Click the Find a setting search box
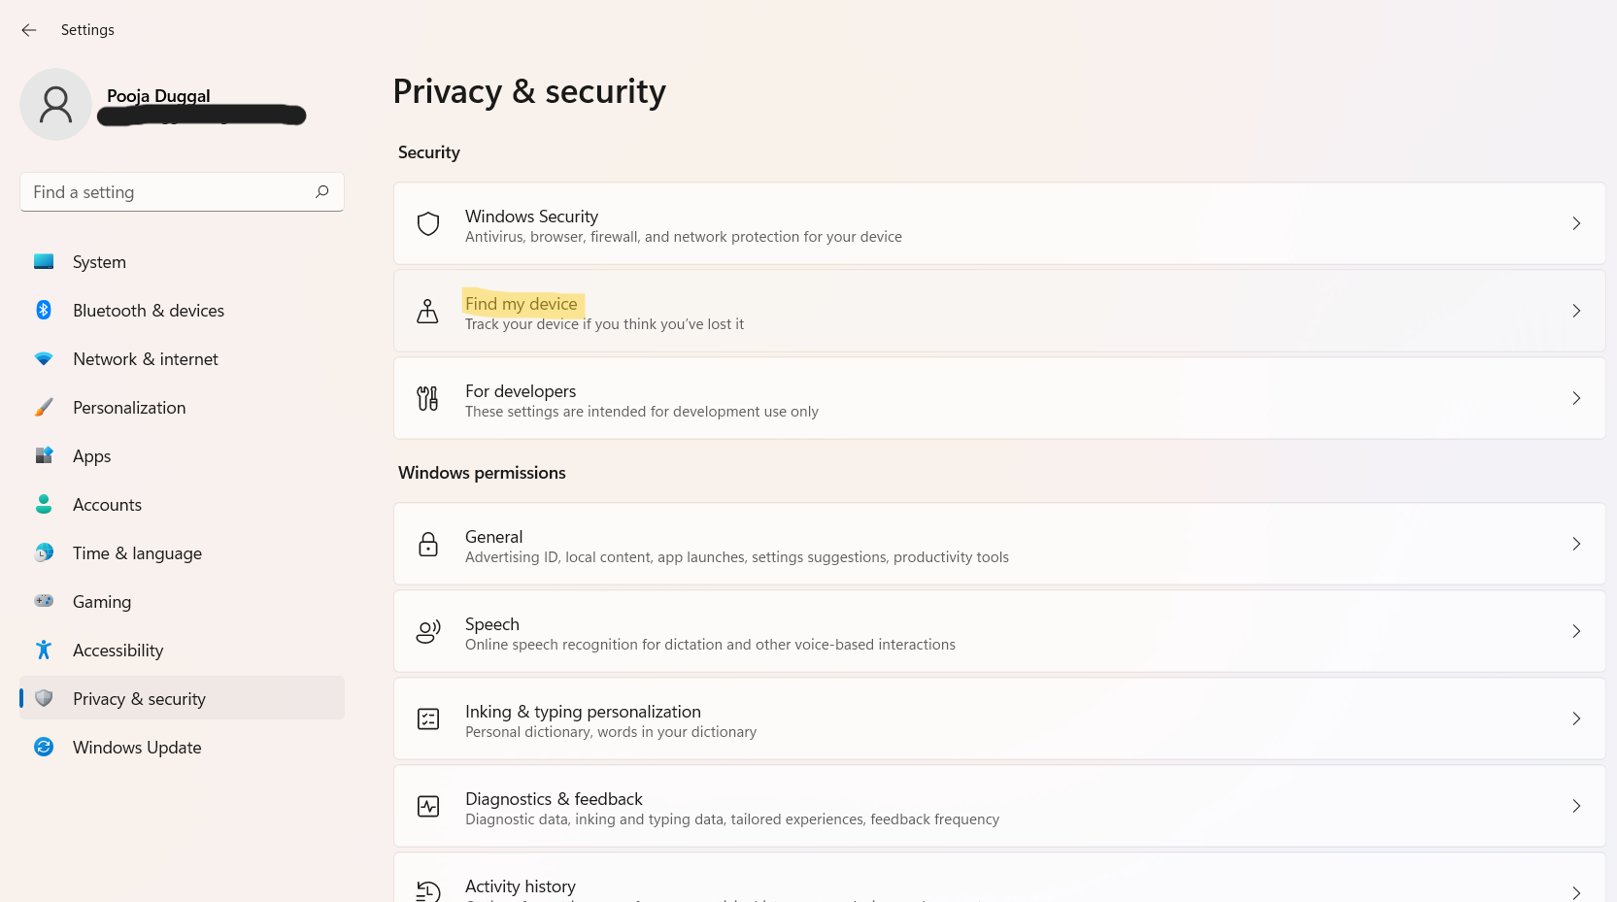Viewport: 1617px width, 902px height. click(165, 192)
